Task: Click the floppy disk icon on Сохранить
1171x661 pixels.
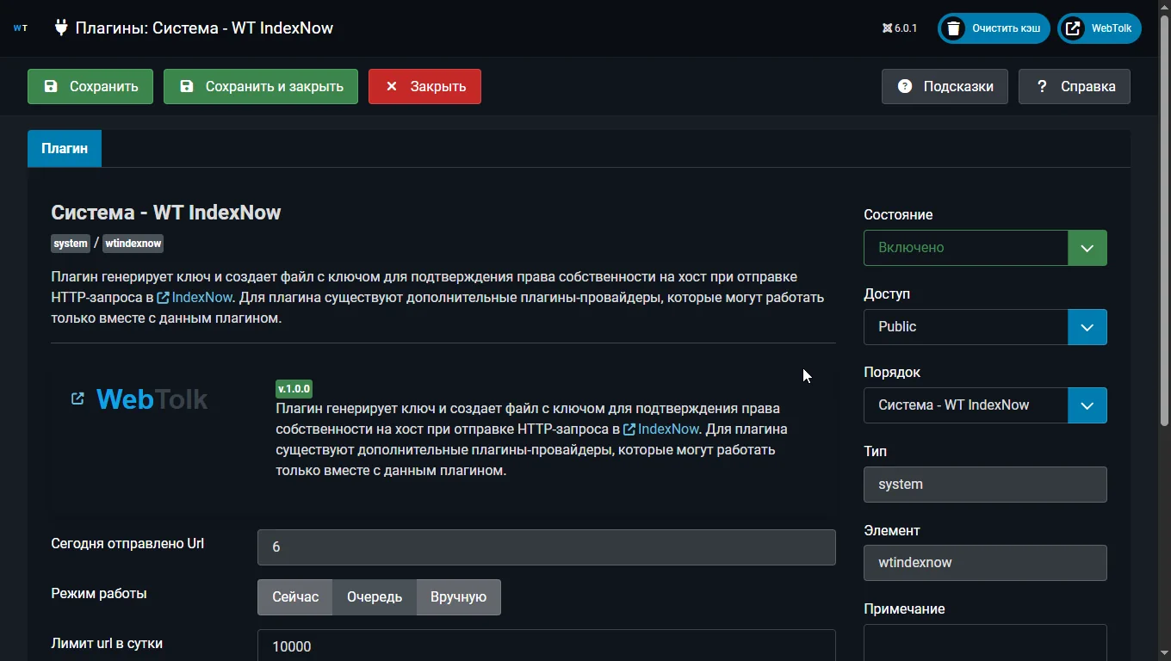Action: tap(51, 86)
